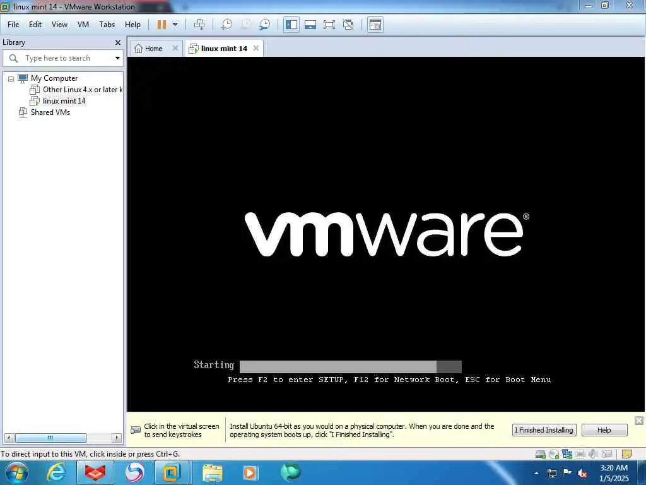The image size is (646, 485).
Task: Open the VM menu
Action: [x=83, y=25]
